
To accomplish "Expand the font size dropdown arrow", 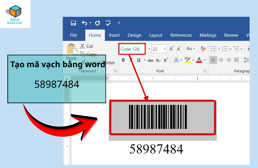I will (164, 49).
